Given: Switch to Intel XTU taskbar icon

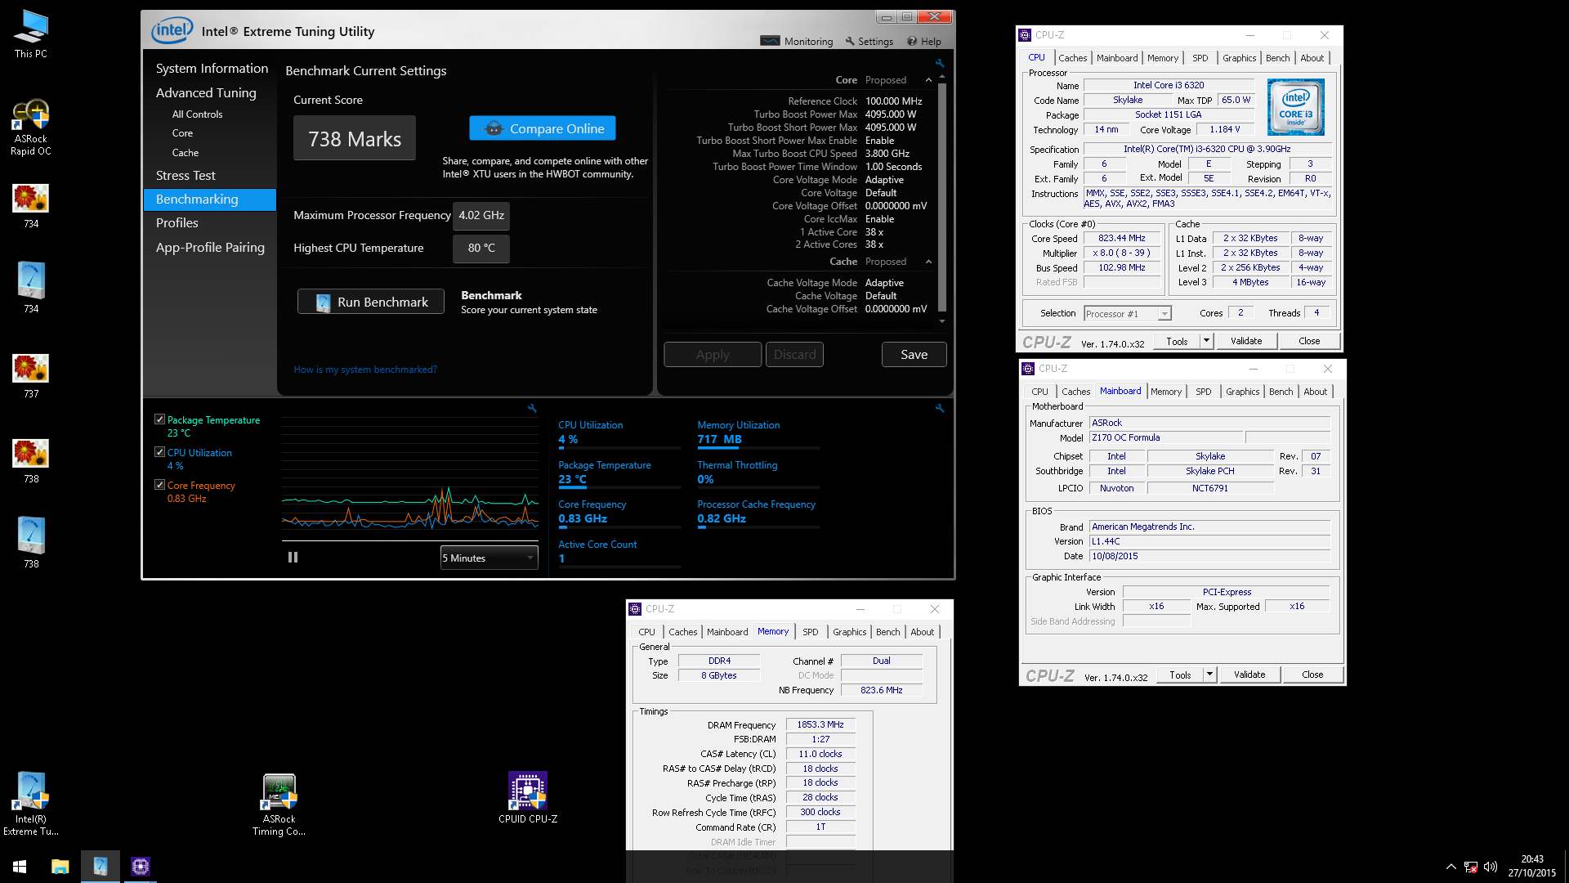Looking at the screenshot, I should 101,867.
